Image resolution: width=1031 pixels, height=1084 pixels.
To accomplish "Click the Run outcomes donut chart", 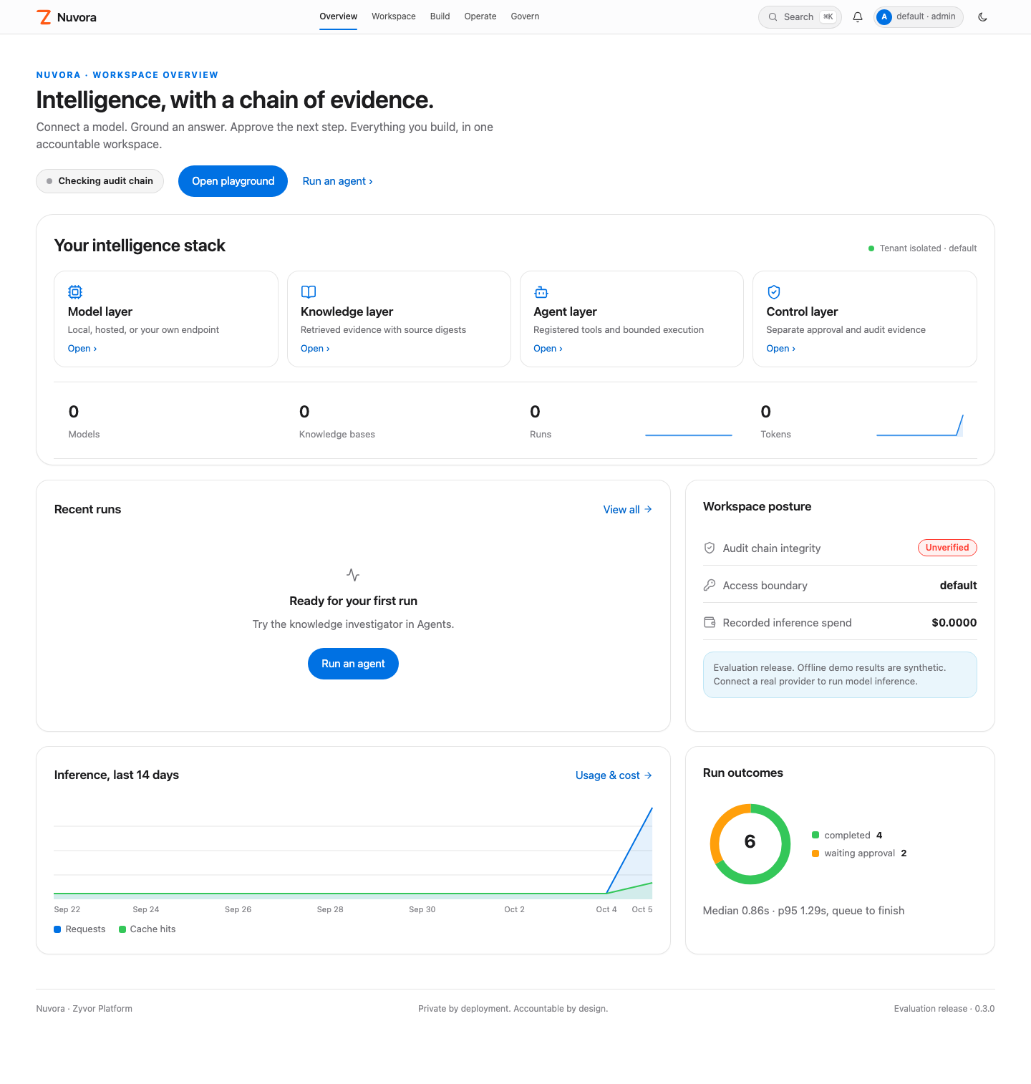I will point(750,844).
